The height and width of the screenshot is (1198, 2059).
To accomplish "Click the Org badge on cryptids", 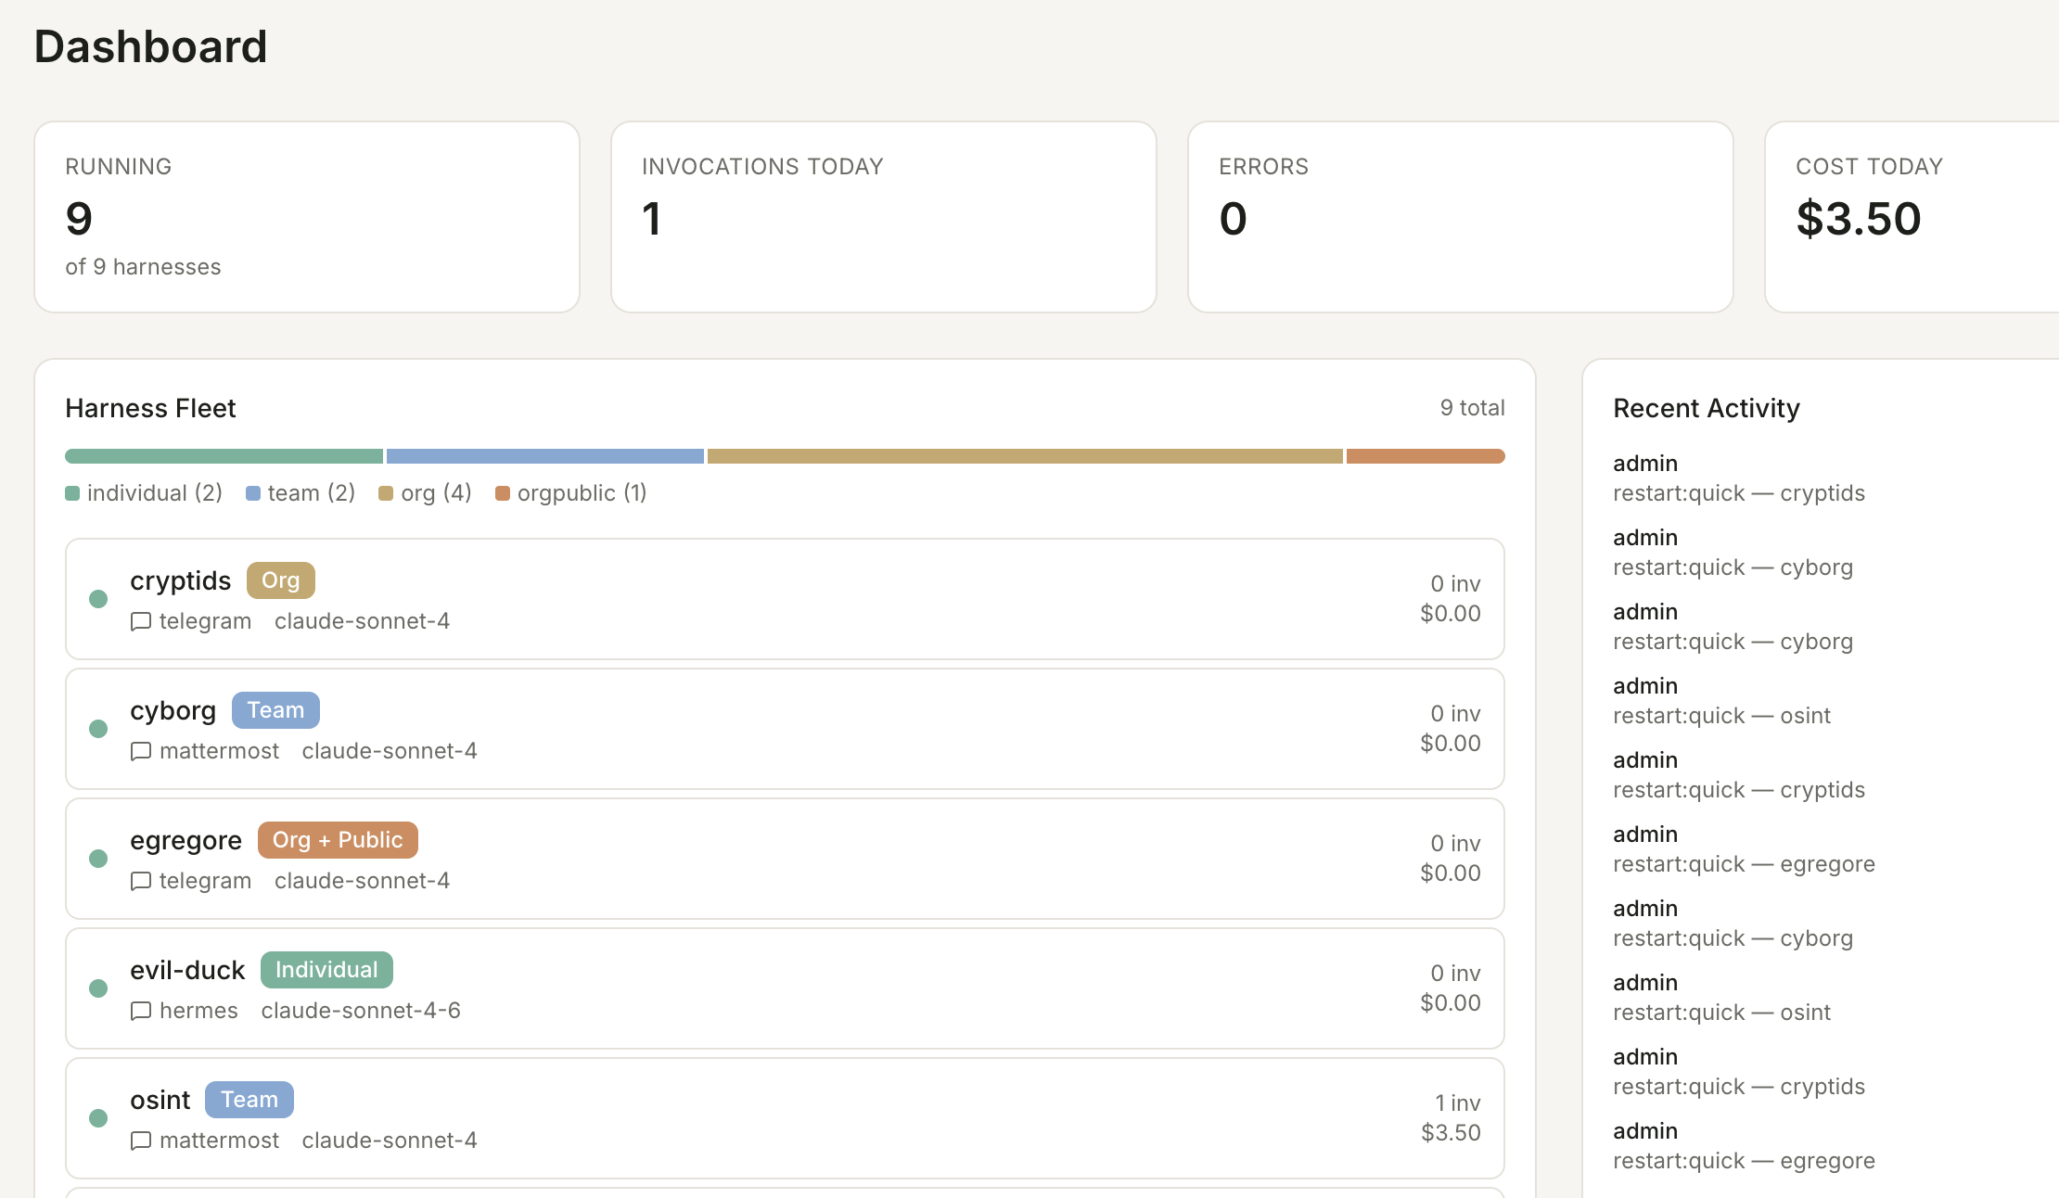I will coord(281,580).
